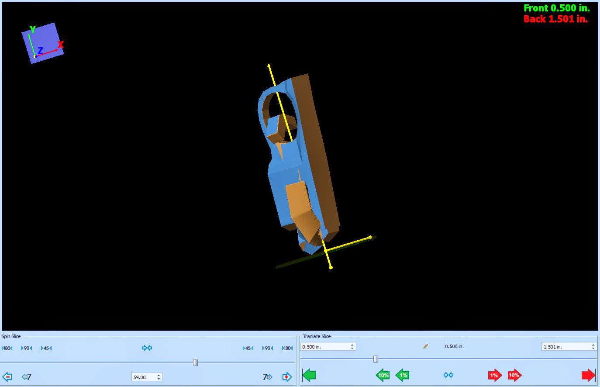600x387 pixels.
Task: Click the 1.501 in. back distance stepper
Action: coord(569,346)
